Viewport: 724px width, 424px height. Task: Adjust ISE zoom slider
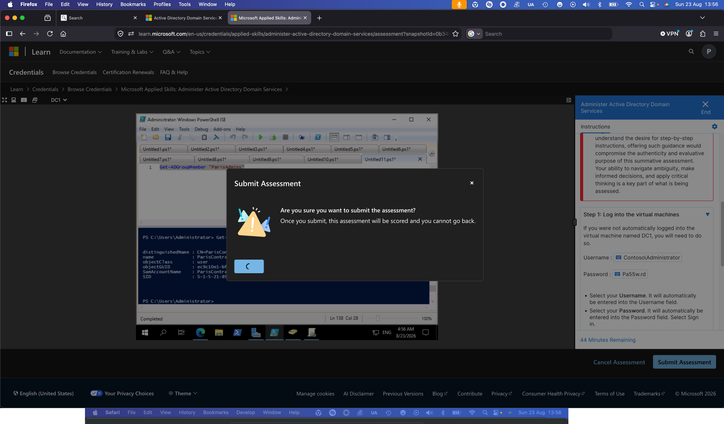pos(377,319)
